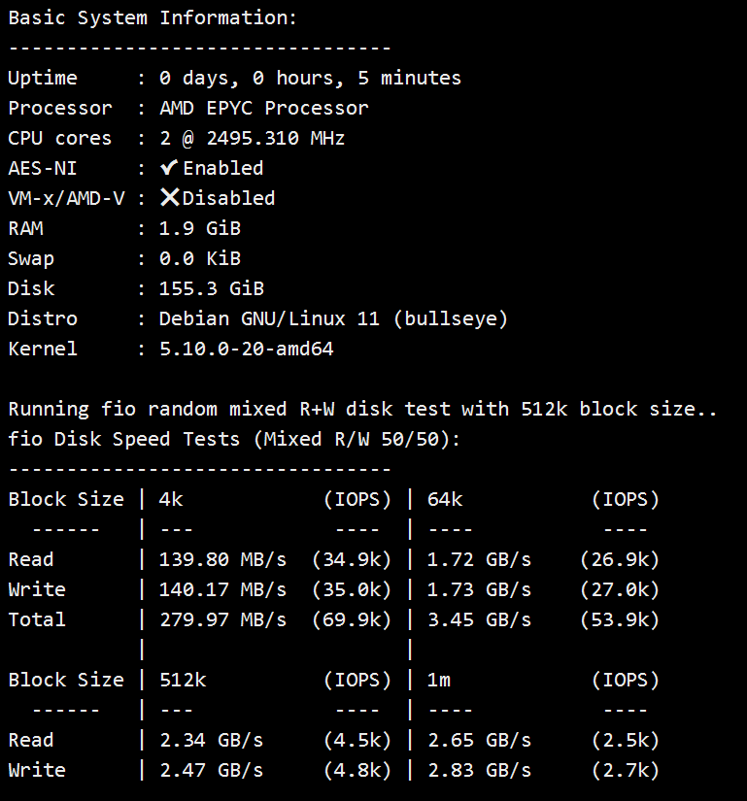Click the 0.0 KiB swap value
This screenshot has width=747, height=801.
[x=200, y=258]
